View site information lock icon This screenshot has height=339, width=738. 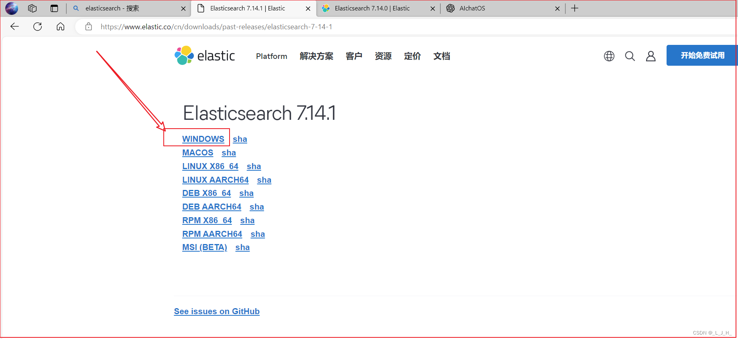[89, 27]
